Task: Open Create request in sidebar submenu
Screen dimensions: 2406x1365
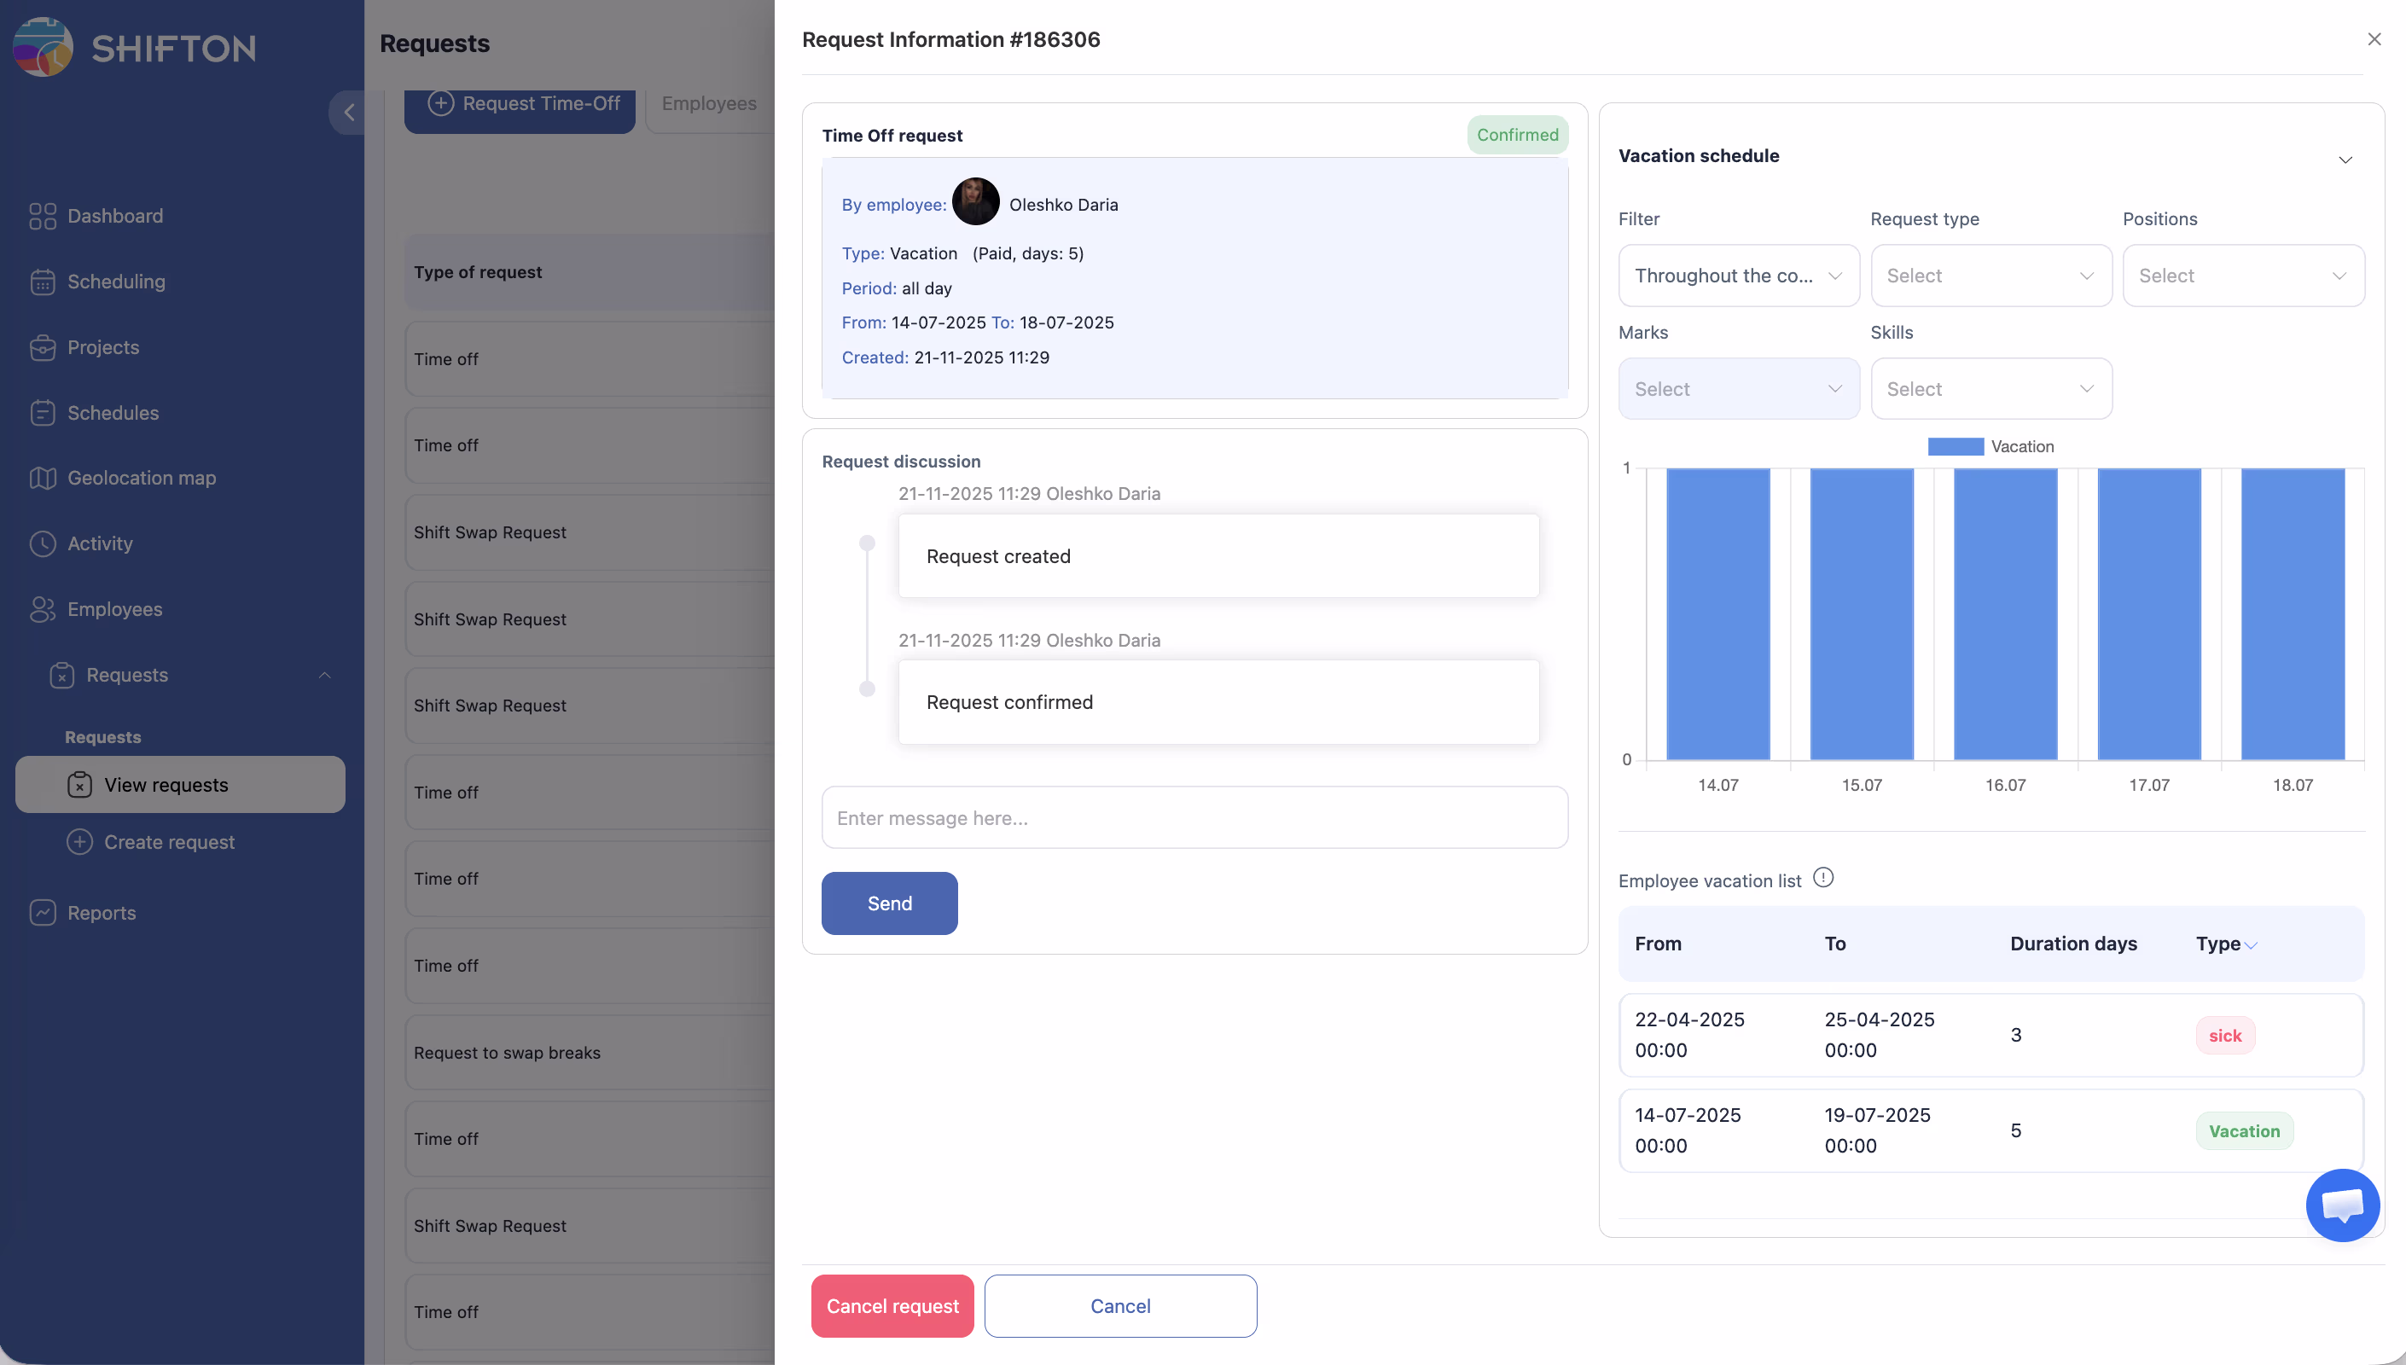Action: click(169, 842)
